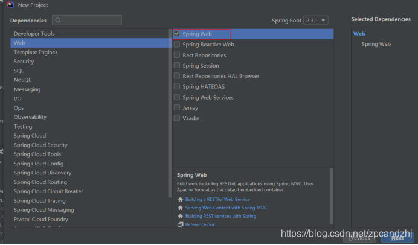The width and height of the screenshot is (418, 245).
Task: Click the Next button
Action: [x=397, y=238]
